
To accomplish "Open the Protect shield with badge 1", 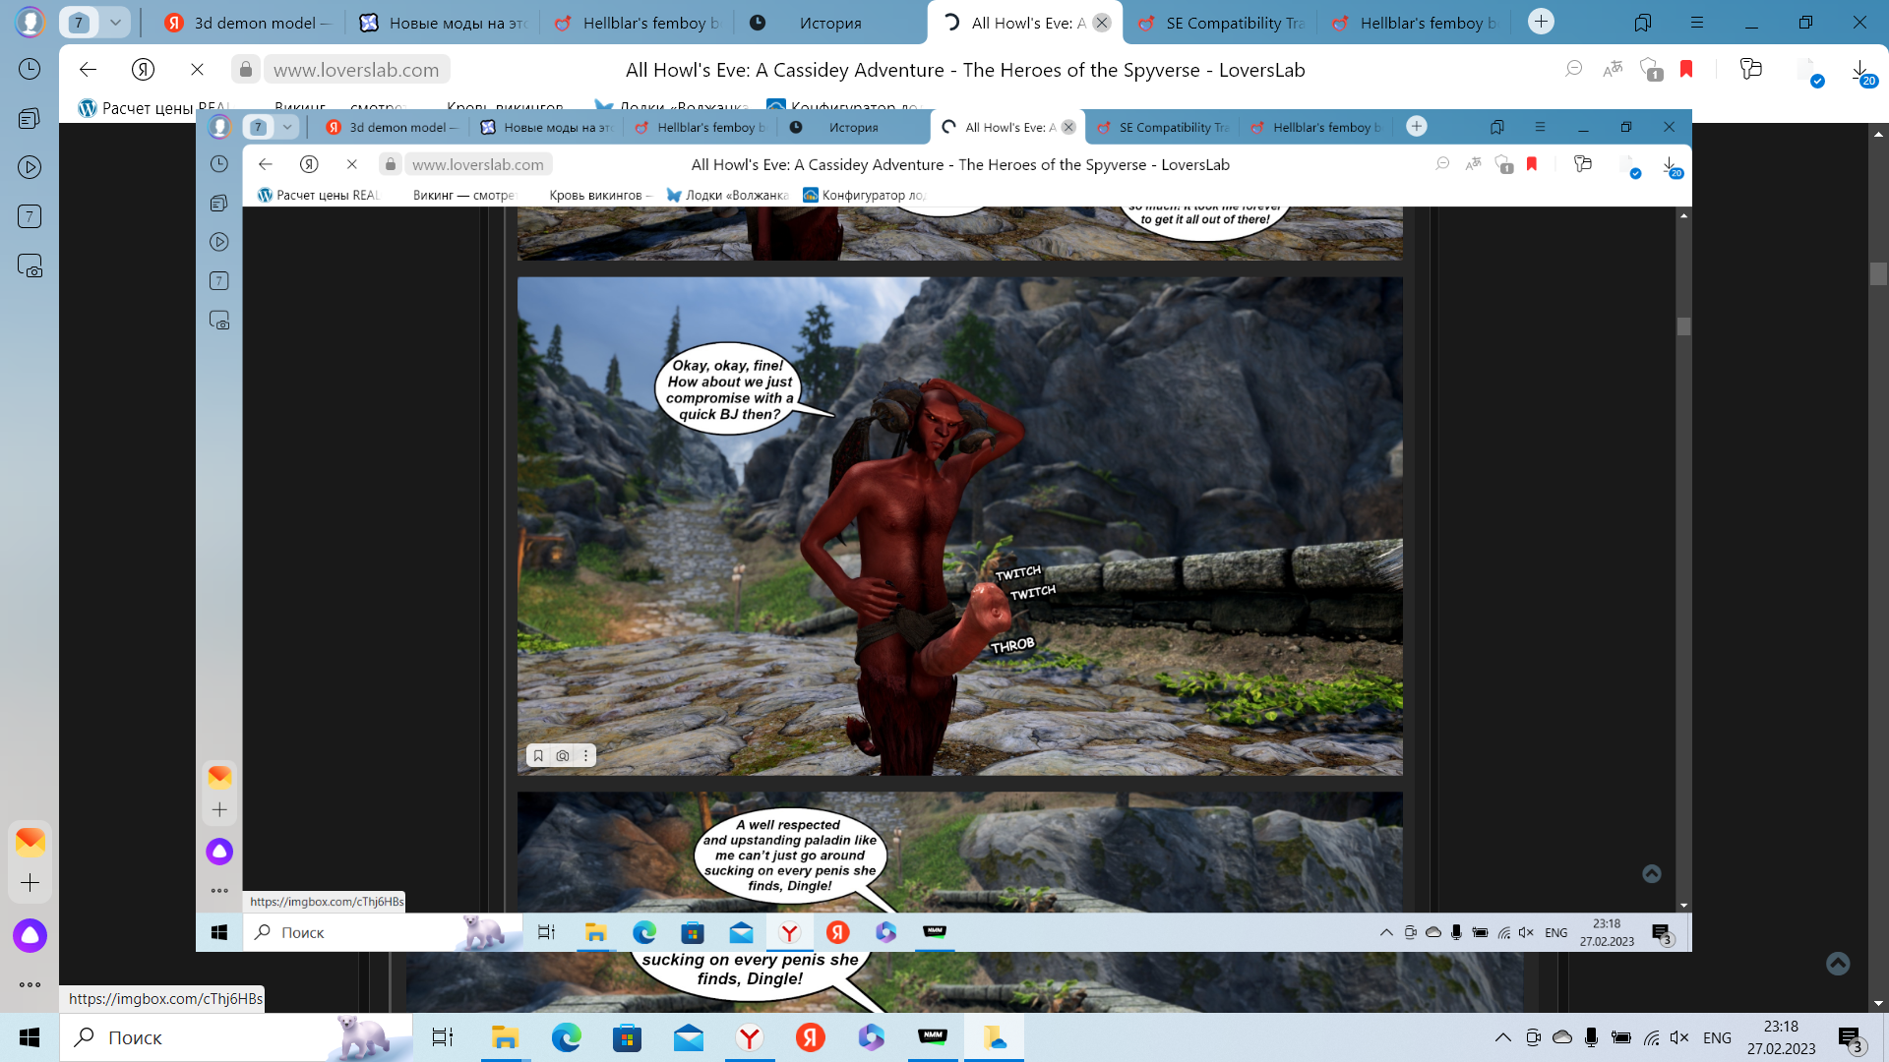I will (1651, 69).
